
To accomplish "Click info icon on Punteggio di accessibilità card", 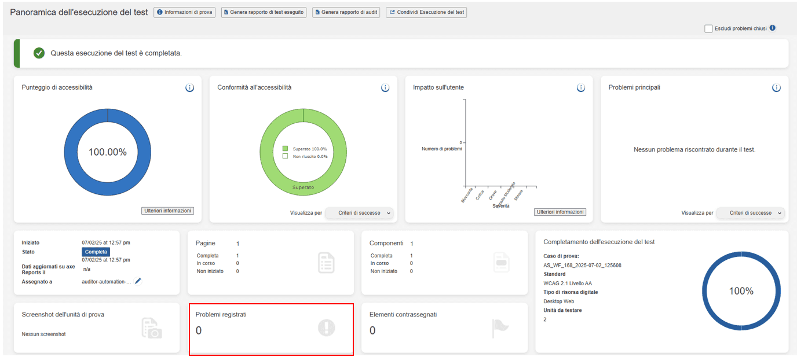I will click(x=189, y=88).
